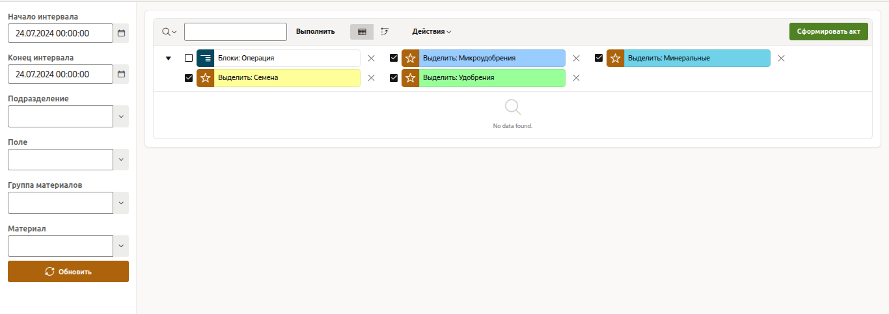Open calendar picker for Начало интервала

pyautogui.click(x=121, y=33)
